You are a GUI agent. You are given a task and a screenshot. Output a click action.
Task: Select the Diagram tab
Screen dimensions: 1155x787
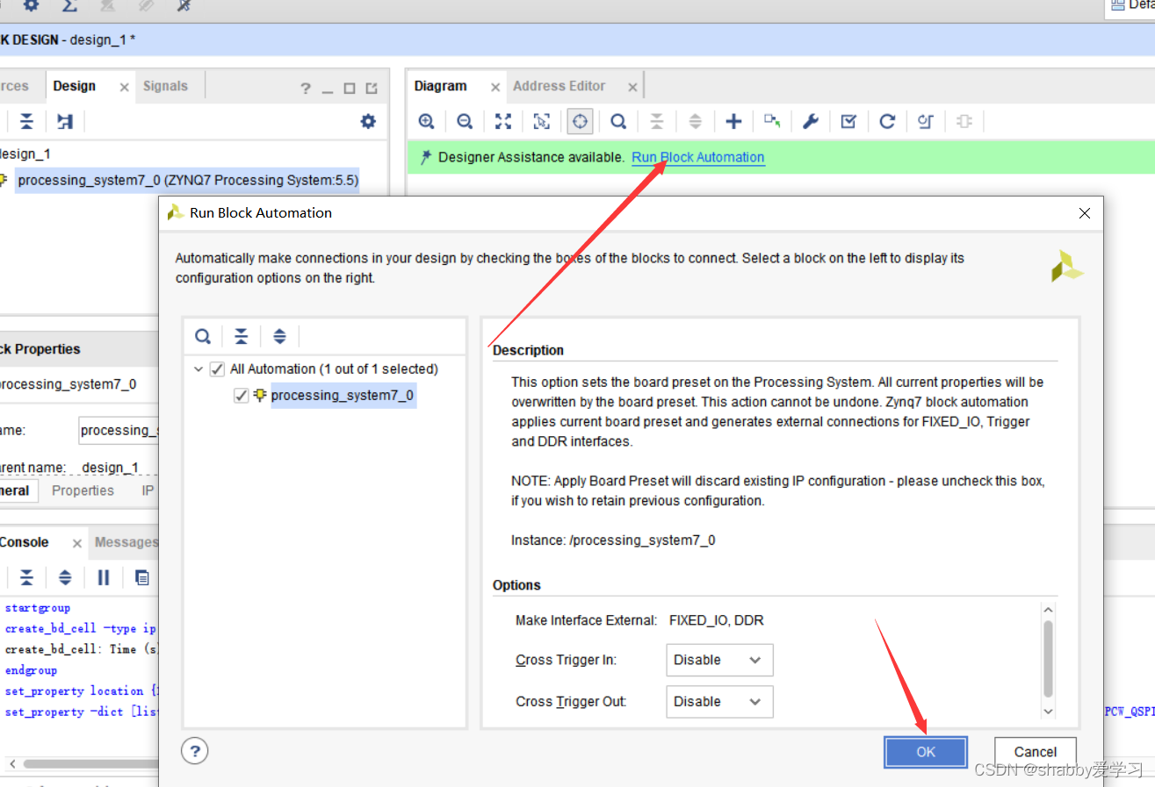(x=441, y=86)
